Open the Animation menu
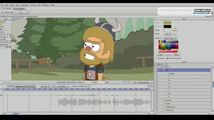 [25, 5]
